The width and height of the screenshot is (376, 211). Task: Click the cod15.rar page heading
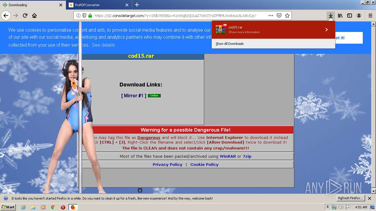[x=141, y=56]
